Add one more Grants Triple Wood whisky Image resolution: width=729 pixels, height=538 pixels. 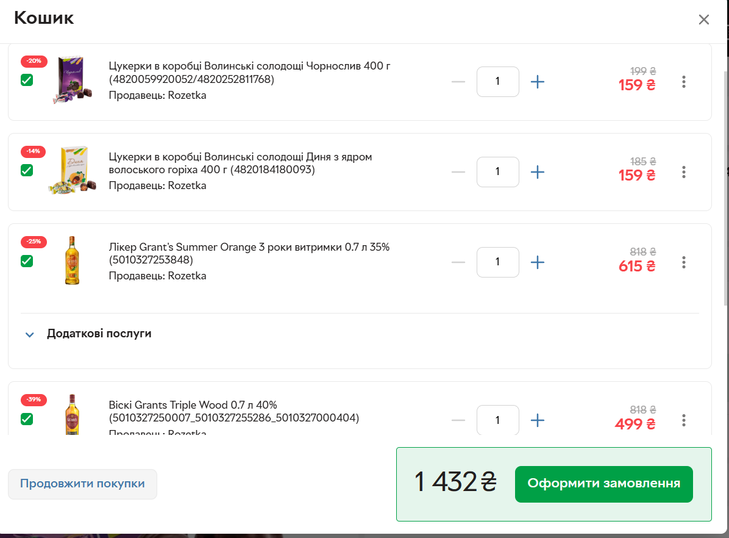pyautogui.click(x=537, y=420)
